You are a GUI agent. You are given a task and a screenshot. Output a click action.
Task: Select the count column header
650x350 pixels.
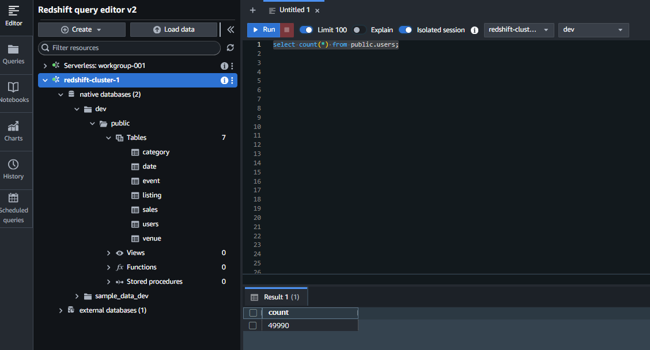(310, 313)
